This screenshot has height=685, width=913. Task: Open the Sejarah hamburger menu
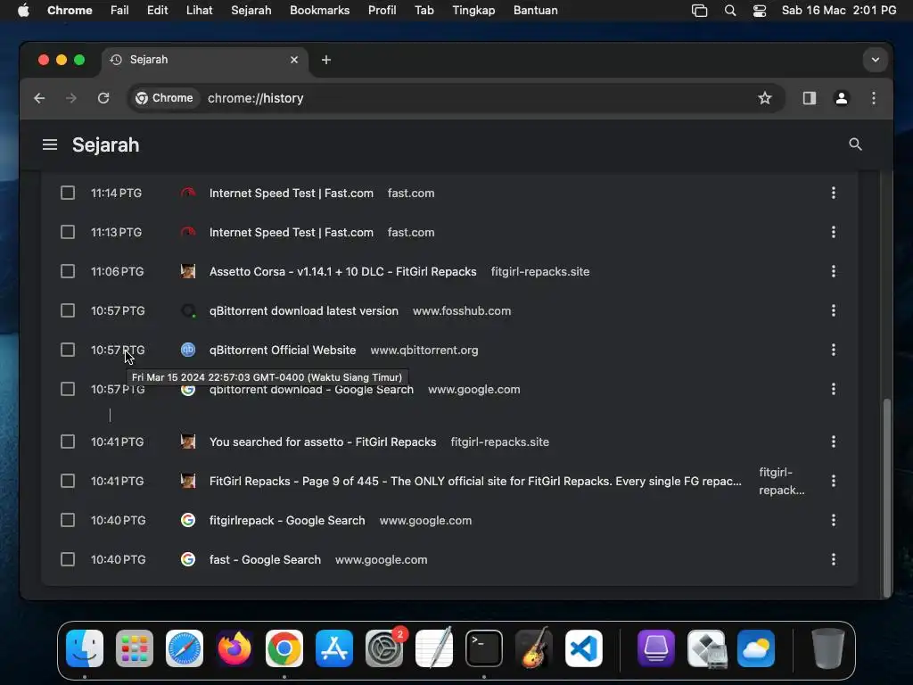pos(50,144)
